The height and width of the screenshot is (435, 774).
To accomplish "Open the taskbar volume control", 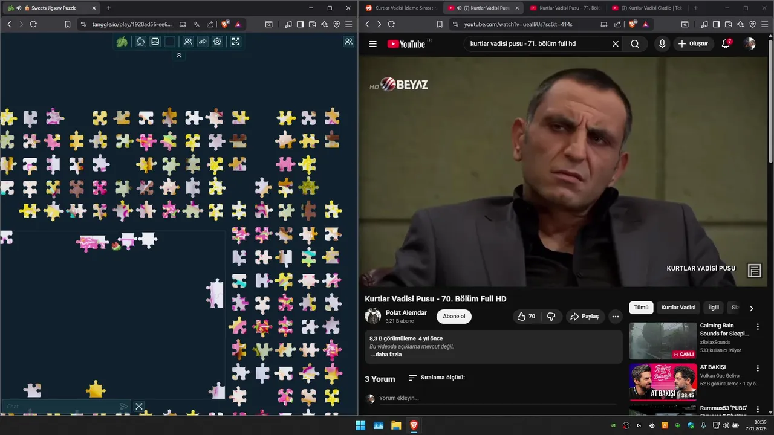I will point(726,425).
